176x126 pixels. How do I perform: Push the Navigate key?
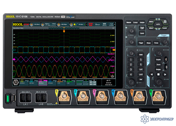click(158, 69)
